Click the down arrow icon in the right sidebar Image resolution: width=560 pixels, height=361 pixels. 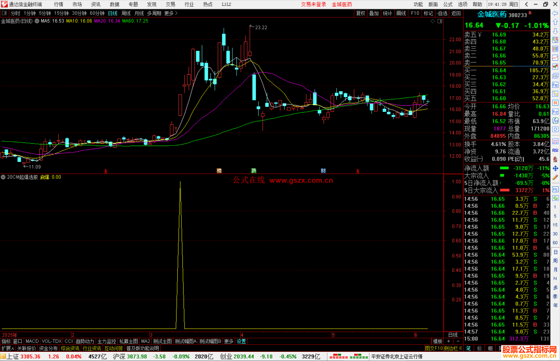click(555, 31)
